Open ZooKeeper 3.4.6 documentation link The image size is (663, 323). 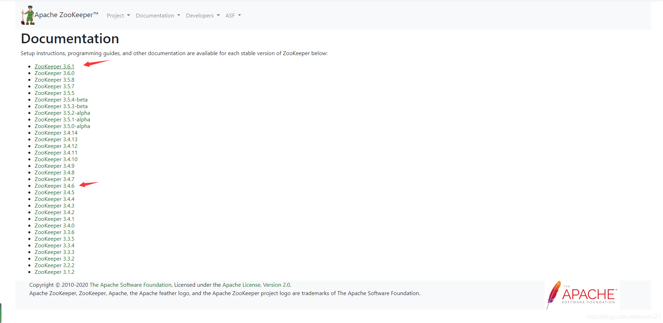(54, 186)
